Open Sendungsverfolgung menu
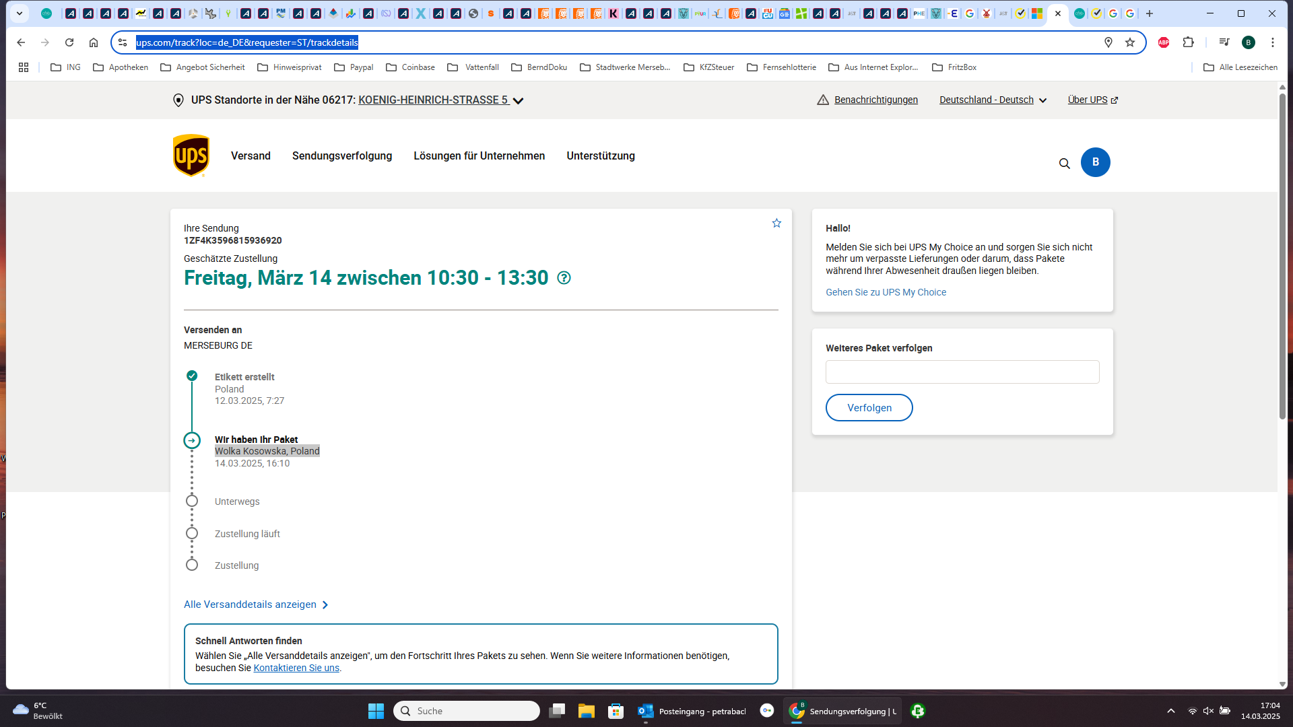The width and height of the screenshot is (1293, 727). click(342, 156)
